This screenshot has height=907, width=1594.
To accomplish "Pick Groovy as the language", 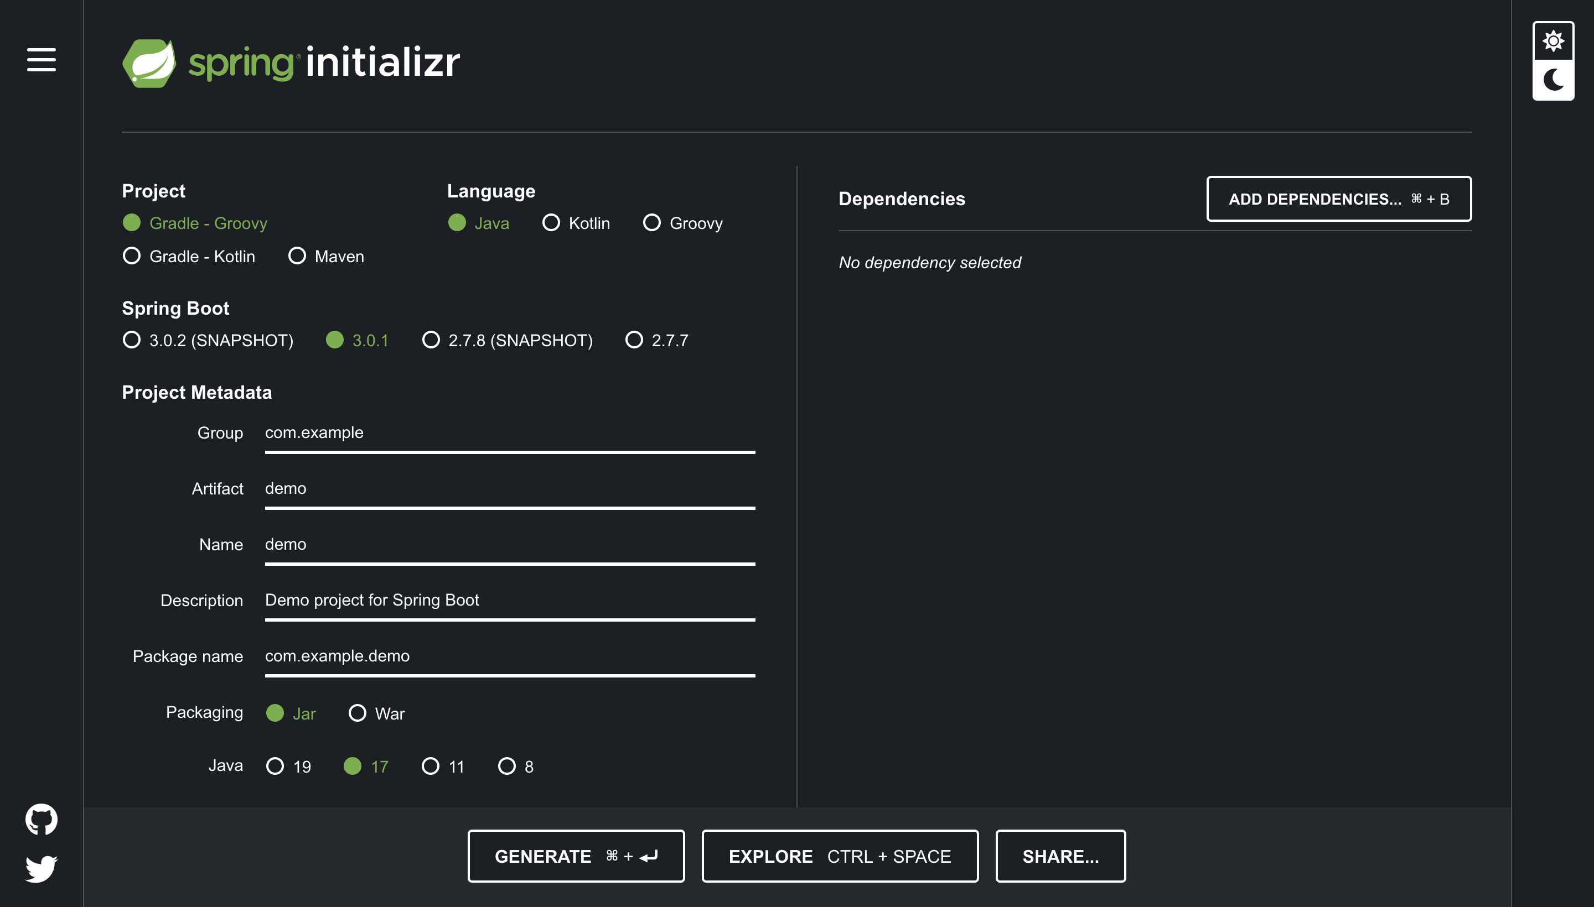I will (x=651, y=222).
